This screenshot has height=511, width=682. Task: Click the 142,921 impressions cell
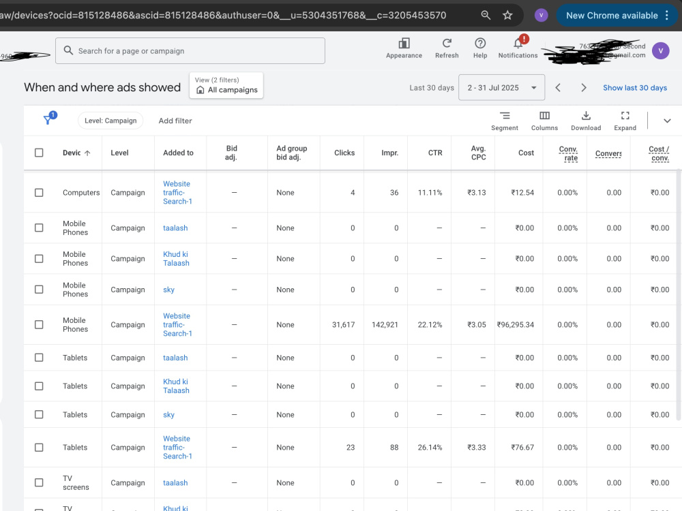pyautogui.click(x=385, y=324)
